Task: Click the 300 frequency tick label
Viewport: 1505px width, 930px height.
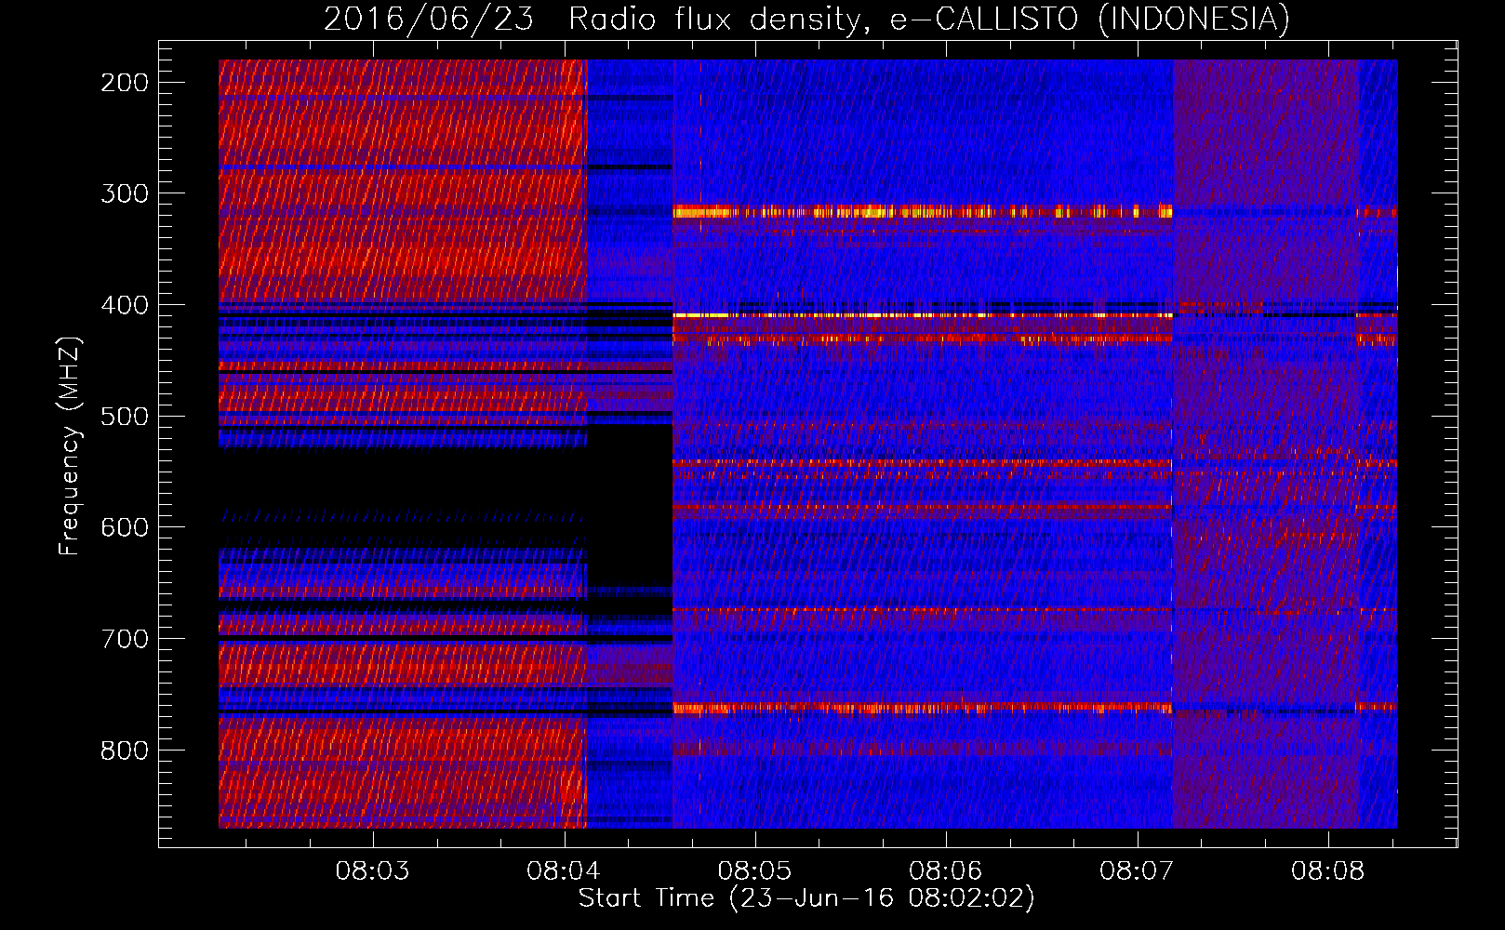Action: 125,193
